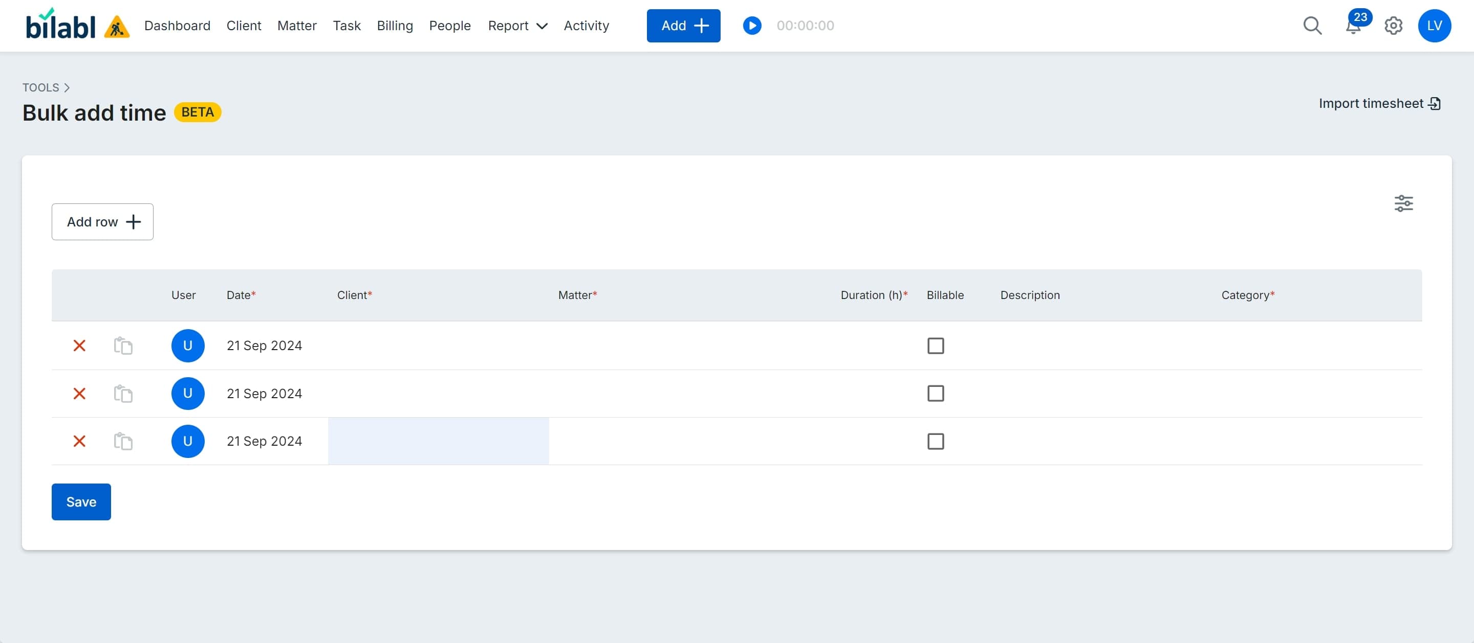Delete the second time entry row

point(79,393)
